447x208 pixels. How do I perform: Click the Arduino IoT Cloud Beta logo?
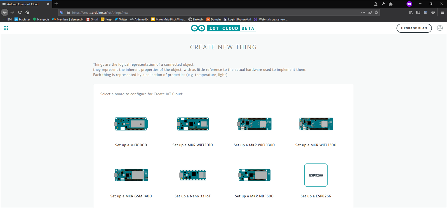tap(223, 28)
